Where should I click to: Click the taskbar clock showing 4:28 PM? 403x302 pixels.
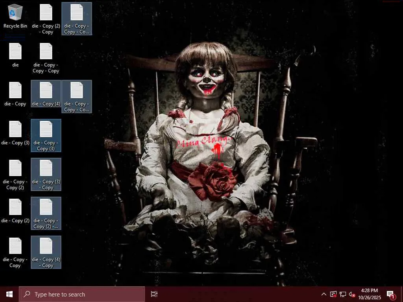pos(370,294)
